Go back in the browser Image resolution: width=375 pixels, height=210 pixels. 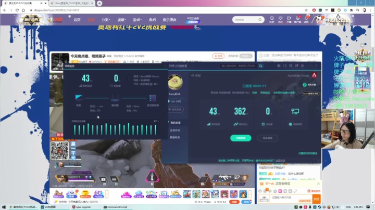5,10
